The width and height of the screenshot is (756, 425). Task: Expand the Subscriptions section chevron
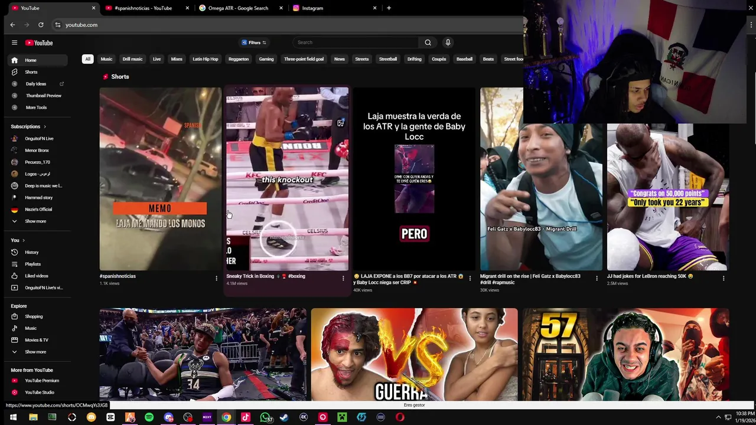(x=44, y=126)
